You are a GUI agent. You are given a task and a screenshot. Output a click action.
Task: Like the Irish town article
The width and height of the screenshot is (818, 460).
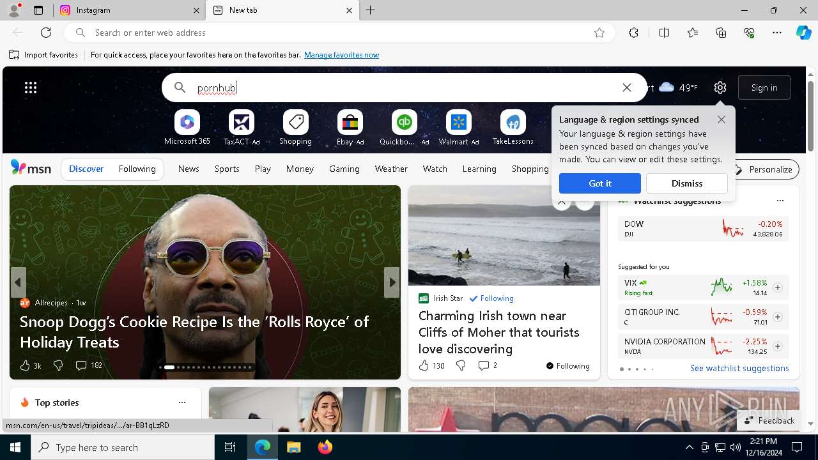pyautogui.click(x=431, y=365)
